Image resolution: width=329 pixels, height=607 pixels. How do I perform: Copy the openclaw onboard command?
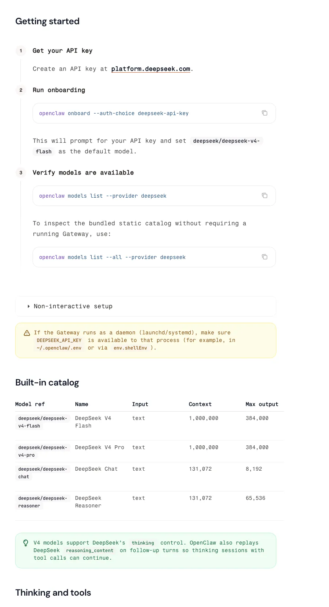265,113
